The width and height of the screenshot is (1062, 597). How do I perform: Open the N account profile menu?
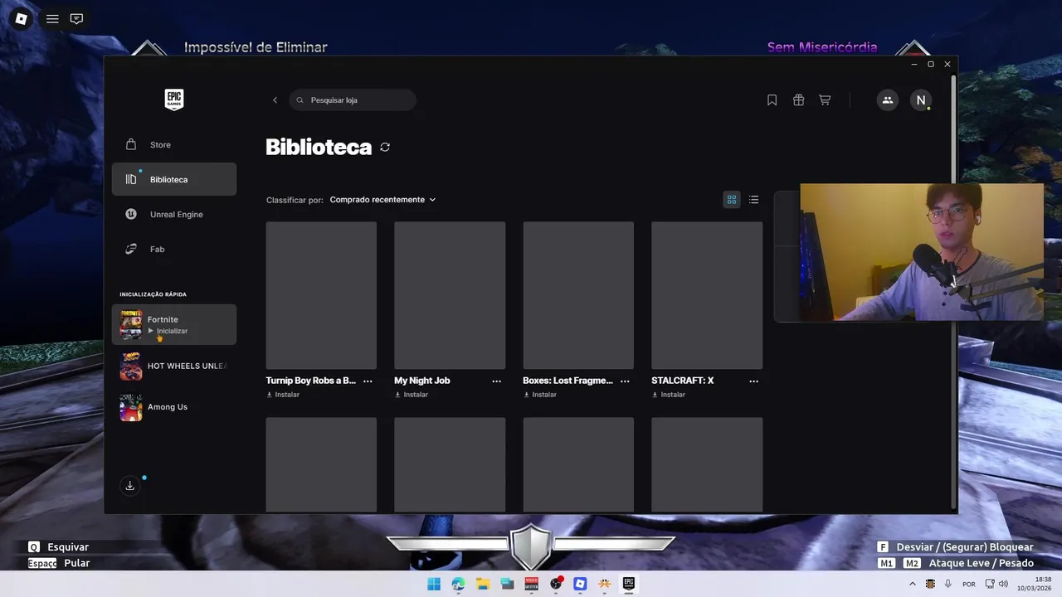click(921, 100)
